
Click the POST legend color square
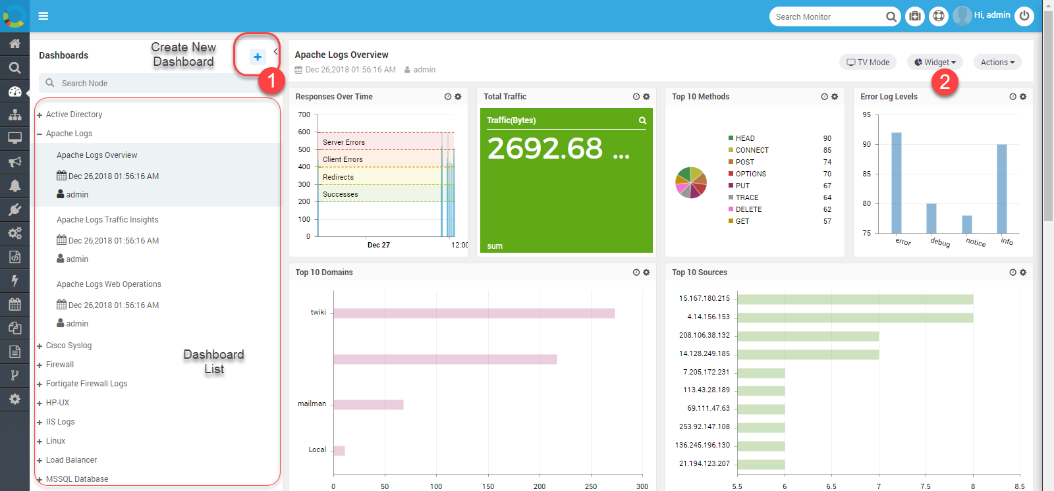point(731,162)
